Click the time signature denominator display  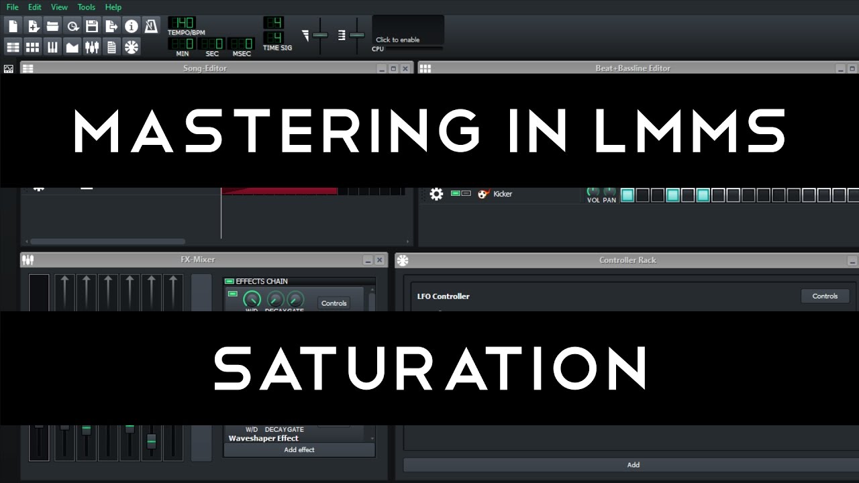(x=273, y=38)
